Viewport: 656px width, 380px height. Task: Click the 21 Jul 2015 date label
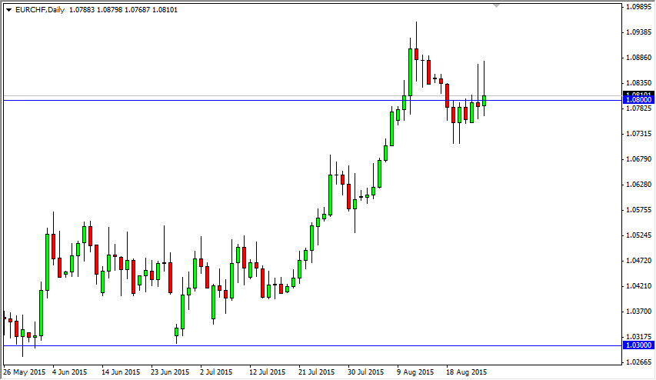click(x=317, y=372)
